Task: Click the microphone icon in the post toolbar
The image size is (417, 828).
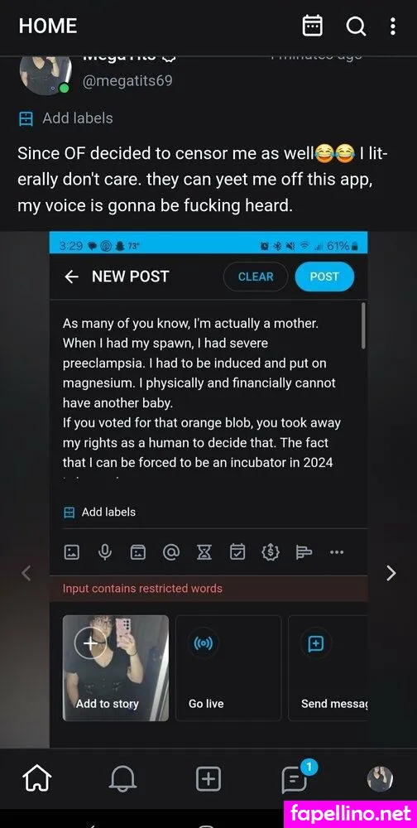Action: 104,552
